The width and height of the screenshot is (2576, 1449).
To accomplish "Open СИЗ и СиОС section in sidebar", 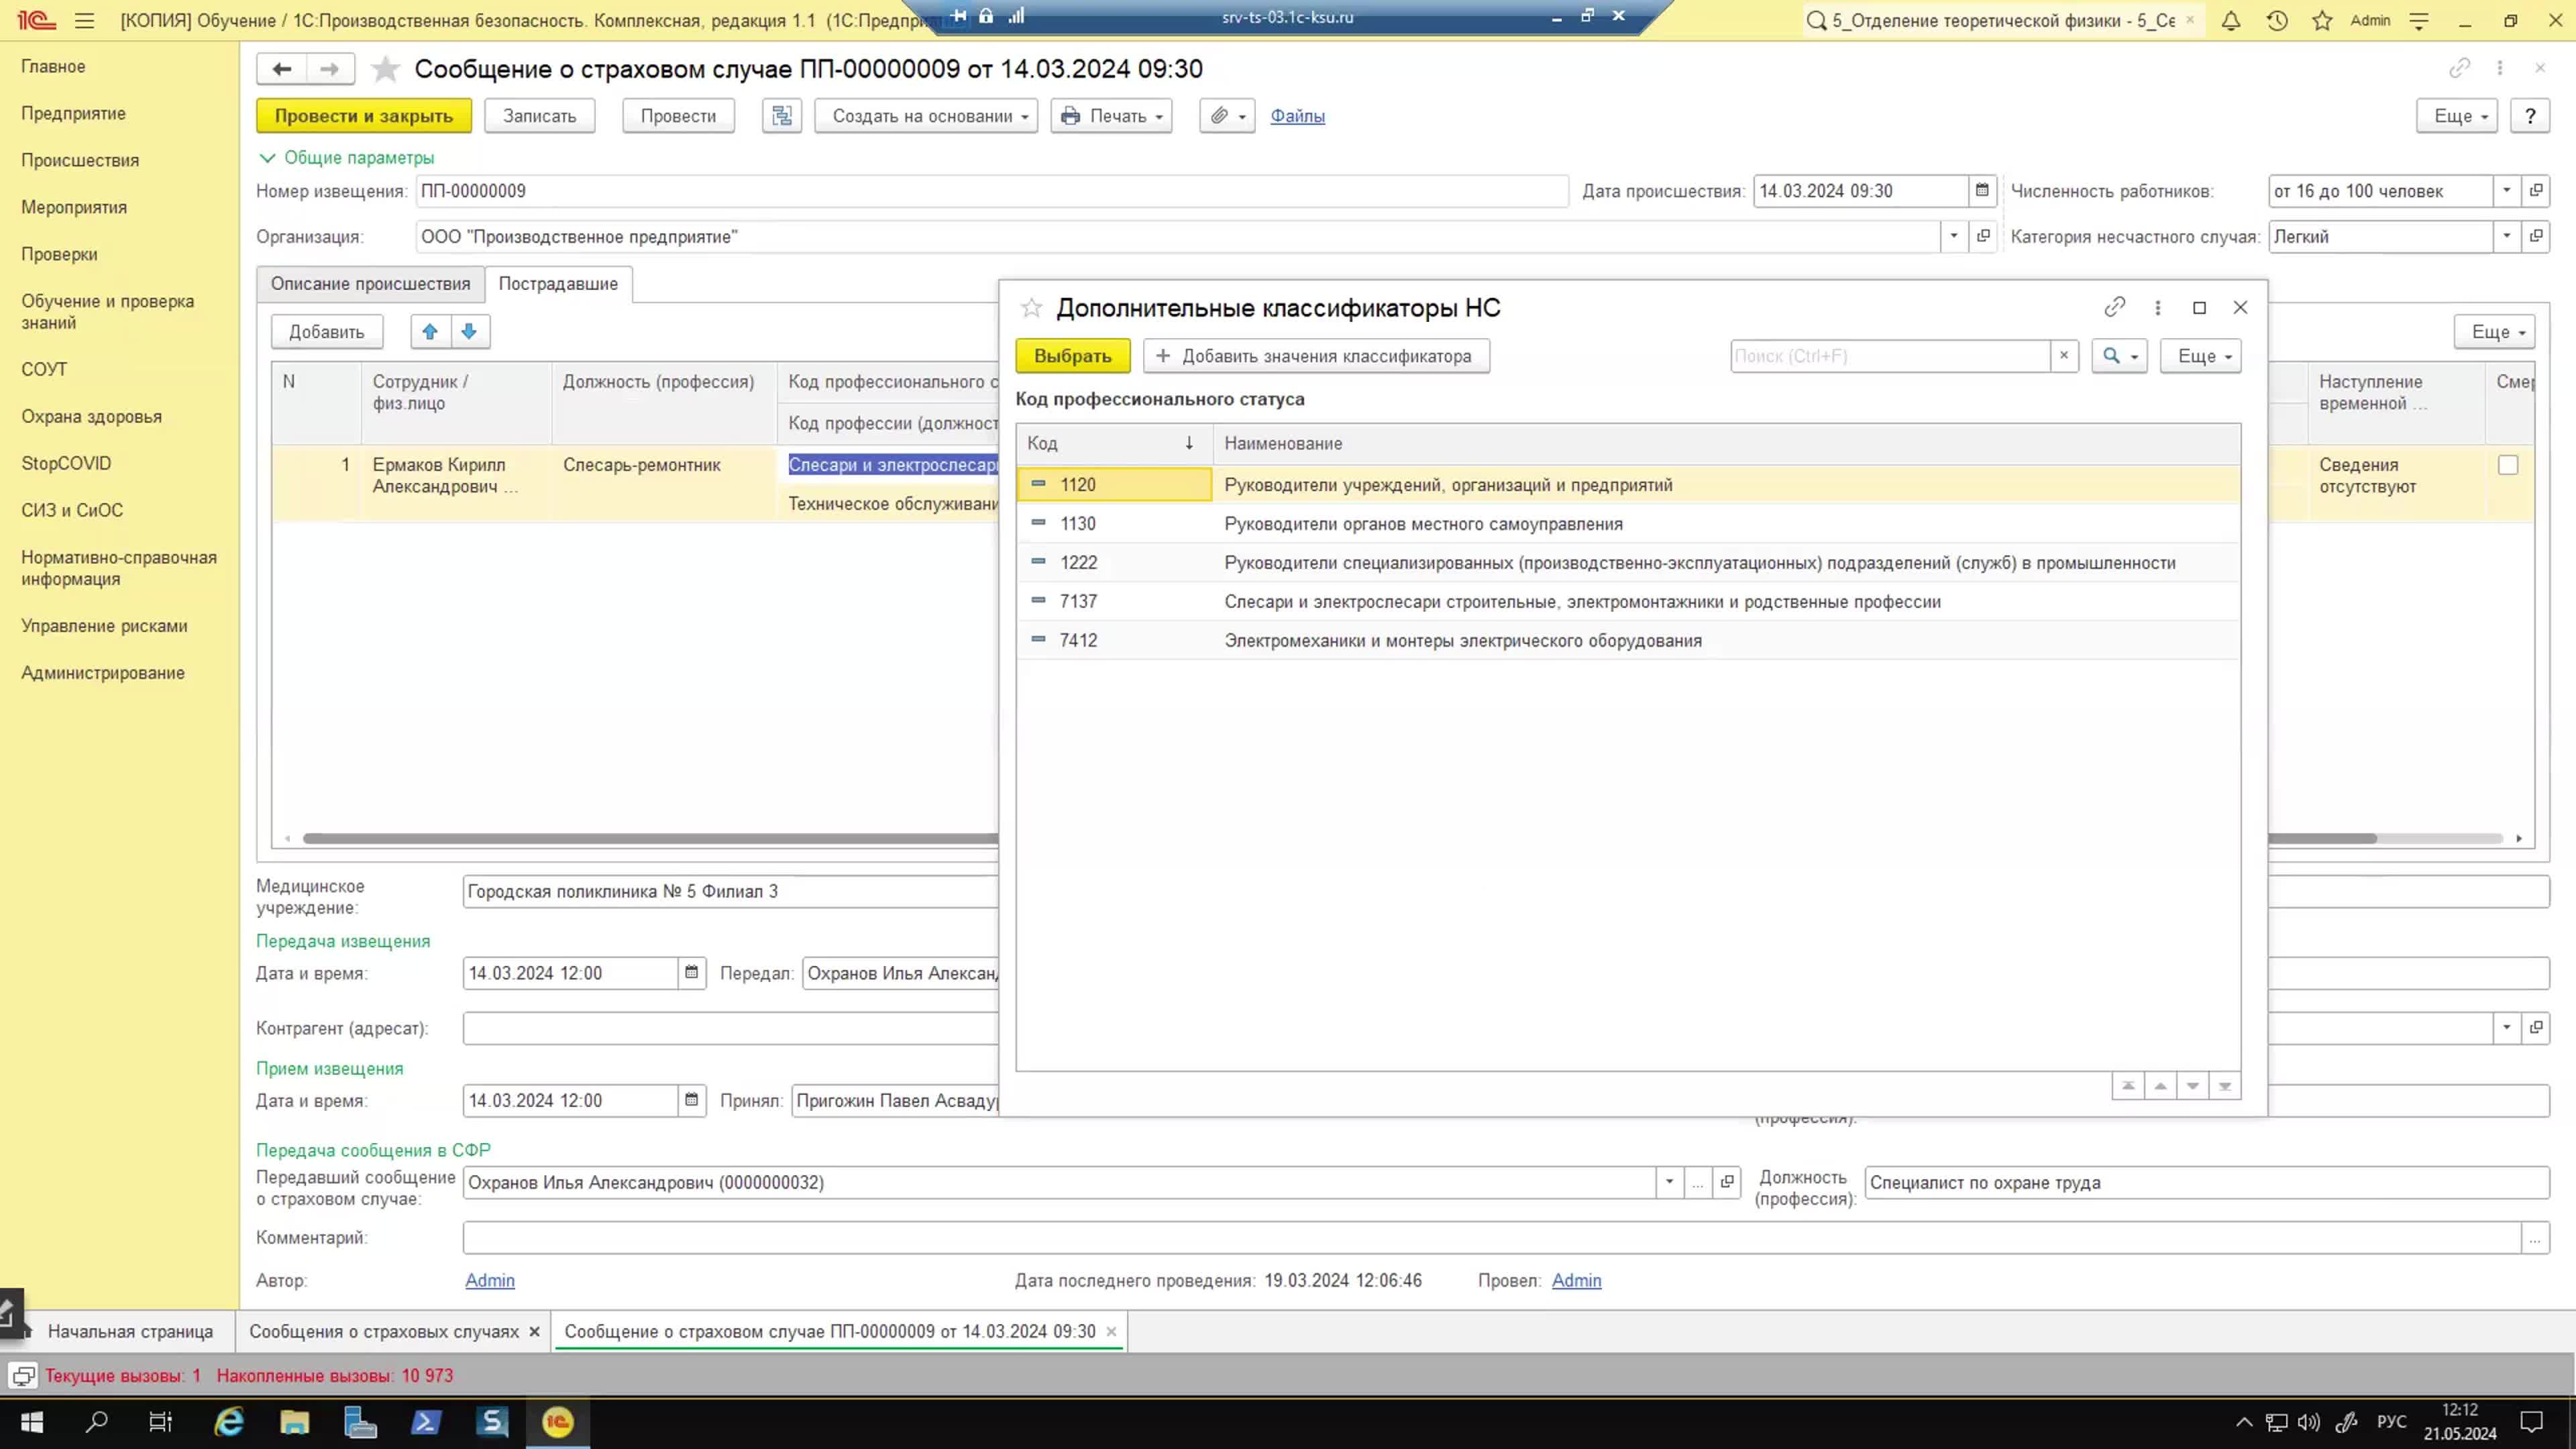I will tap(72, 510).
